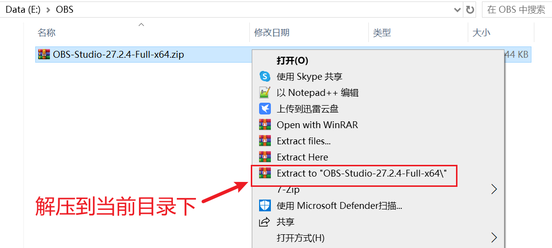
Task: Sort files by 名称 column header
Action: [x=47, y=33]
